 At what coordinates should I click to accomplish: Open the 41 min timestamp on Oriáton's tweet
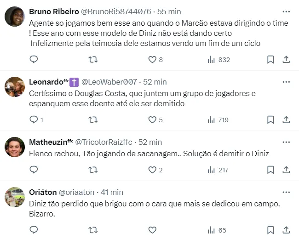pos(112,192)
